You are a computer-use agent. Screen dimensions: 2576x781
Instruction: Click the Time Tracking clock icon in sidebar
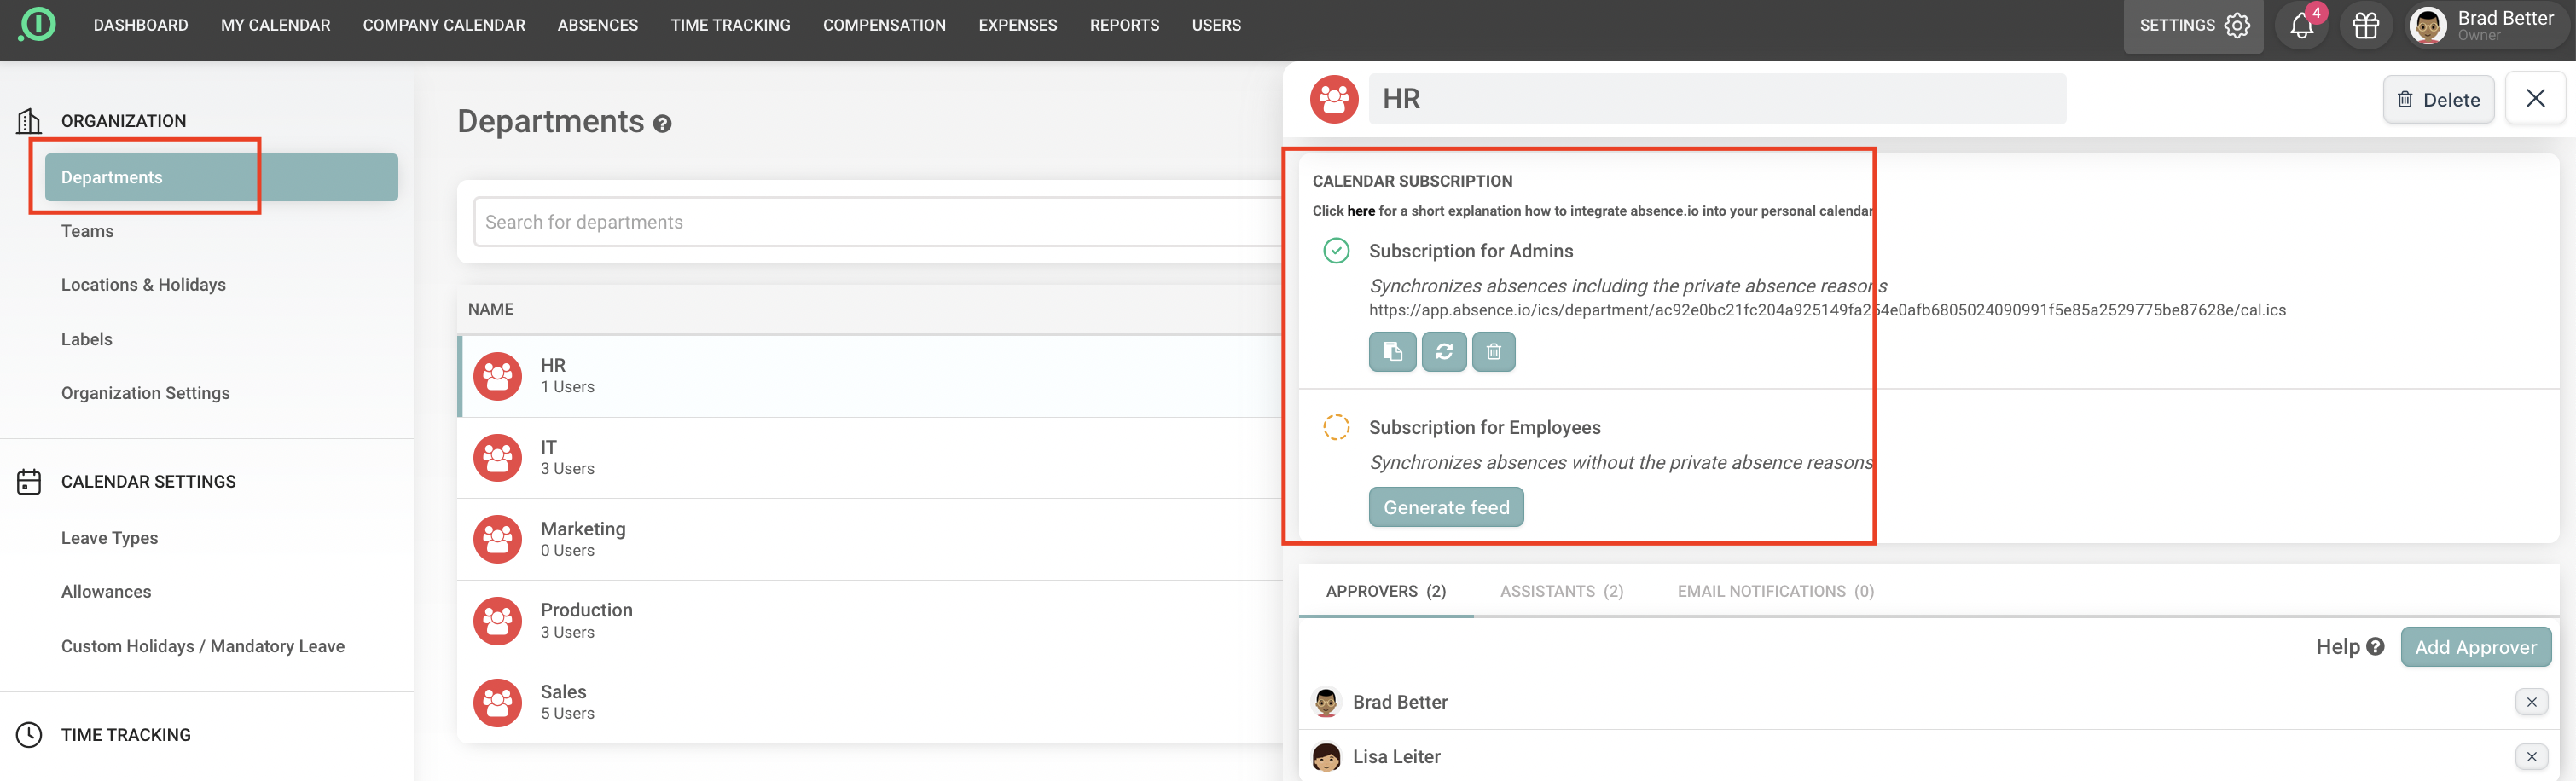pos(29,735)
